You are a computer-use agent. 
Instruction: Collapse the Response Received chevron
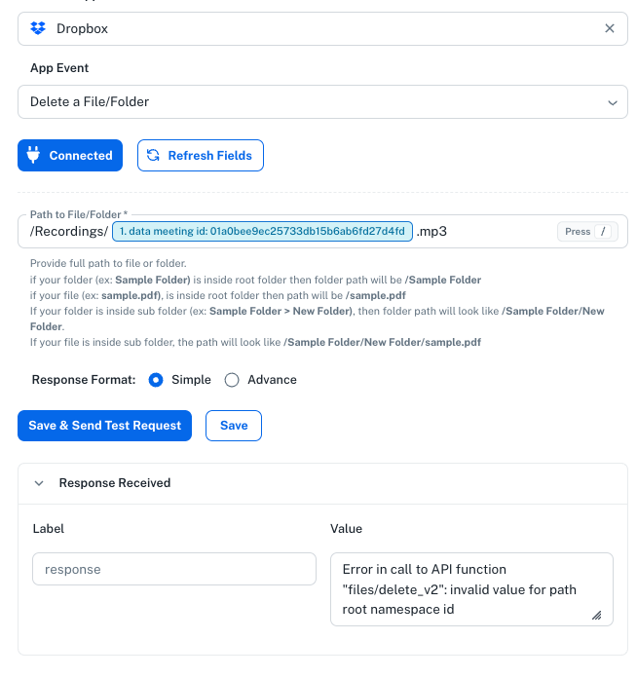(39, 483)
